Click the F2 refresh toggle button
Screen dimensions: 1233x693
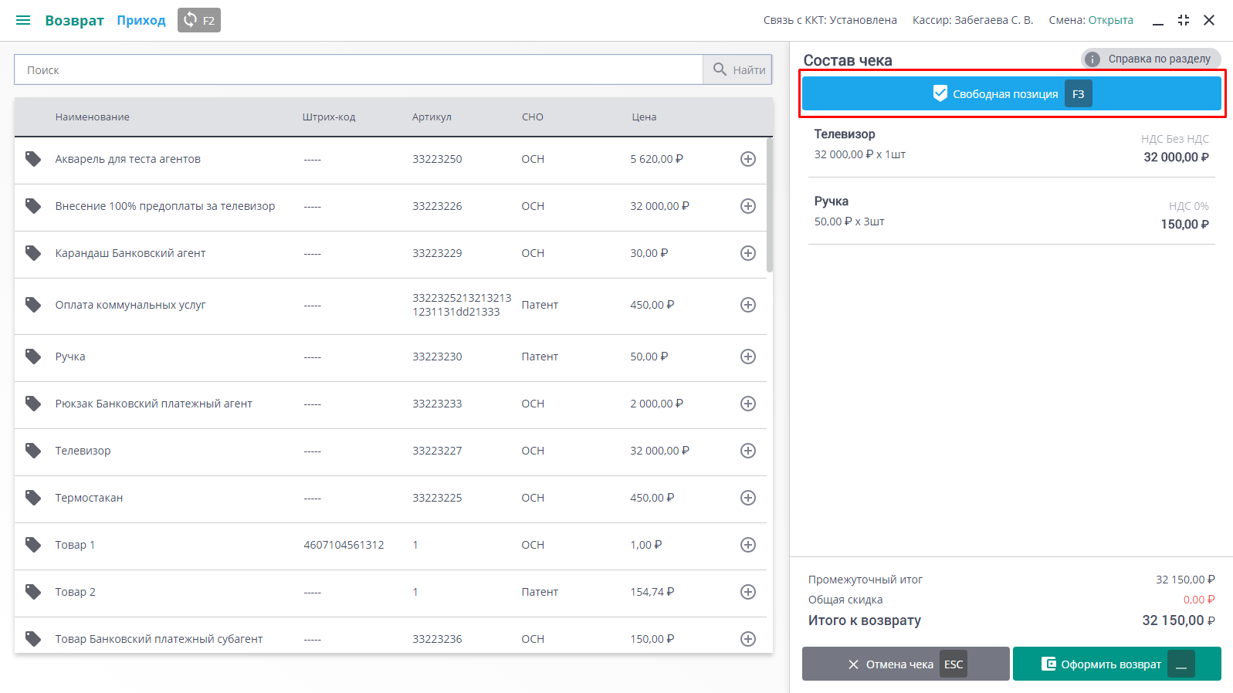(199, 20)
